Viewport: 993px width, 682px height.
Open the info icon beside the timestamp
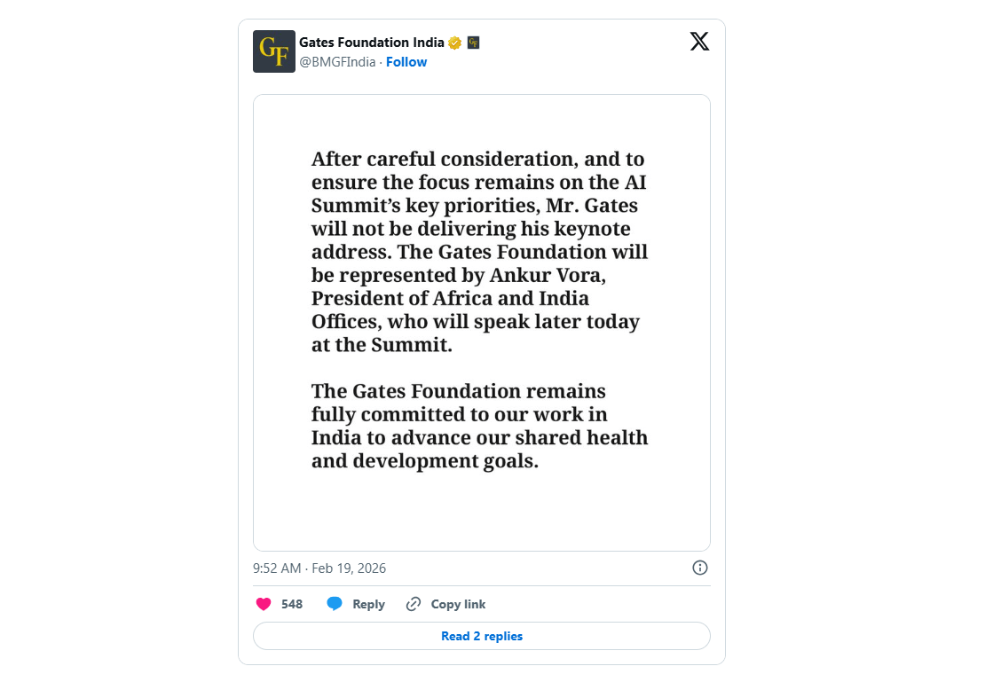[699, 568]
